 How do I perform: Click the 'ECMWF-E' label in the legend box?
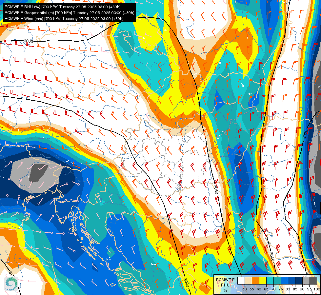pos(225,280)
